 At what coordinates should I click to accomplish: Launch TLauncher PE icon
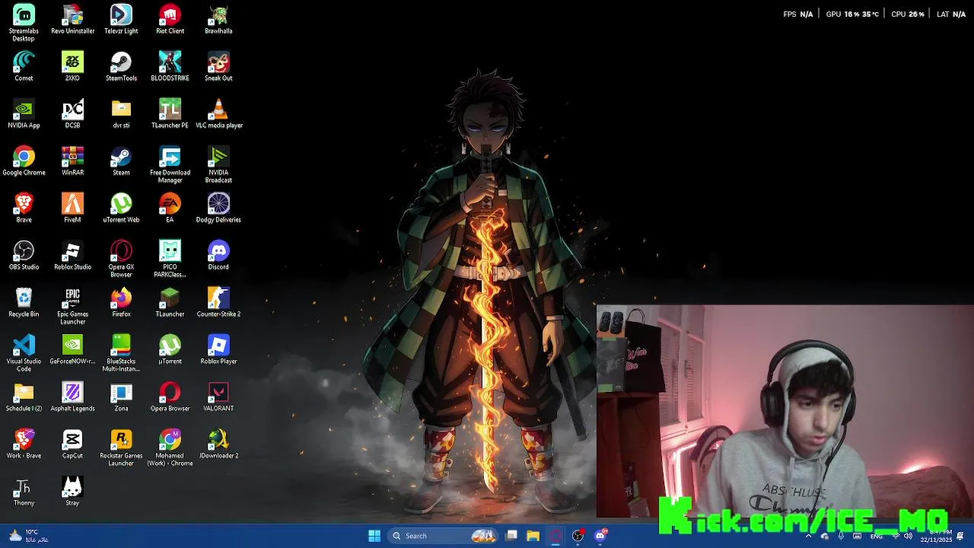[170, 114]
